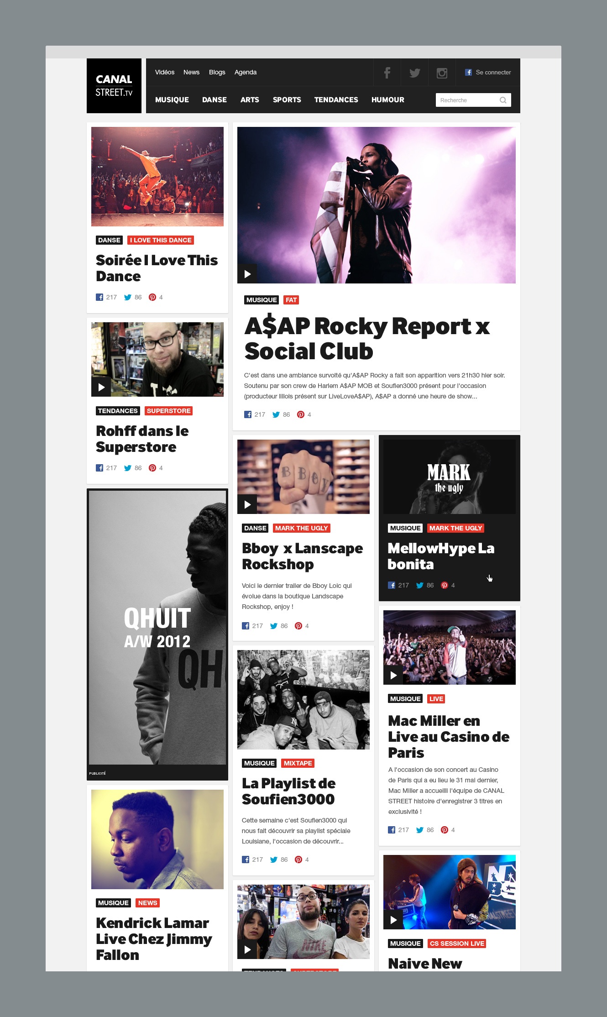Go to the Agenda section
Screen dimensions: 607x1017
(246, 72)
